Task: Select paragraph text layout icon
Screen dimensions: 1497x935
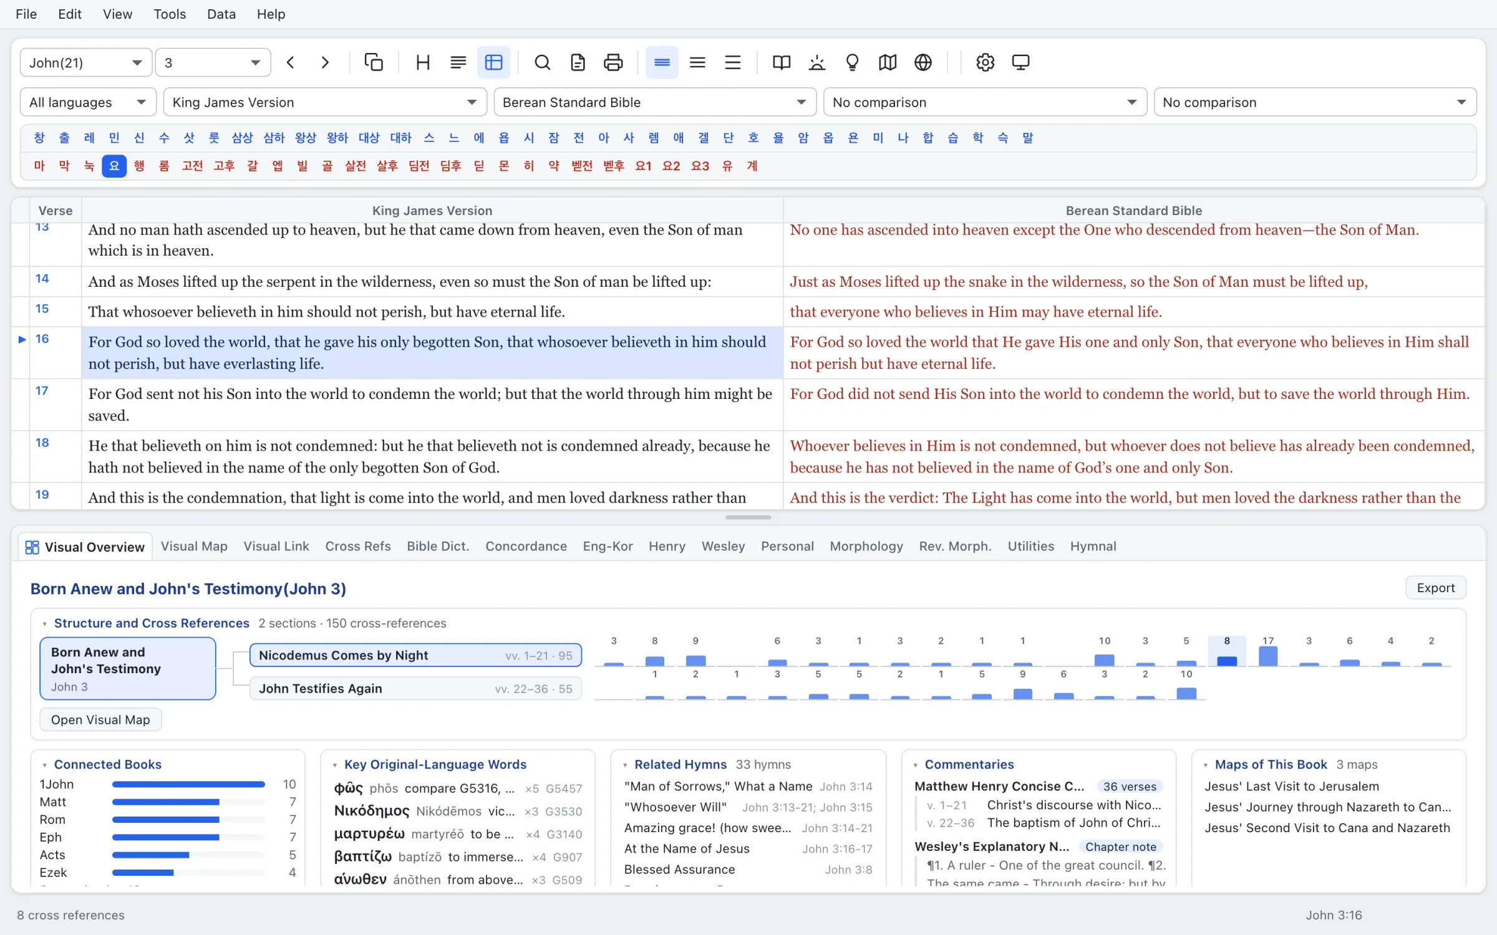Action: pyautogui.click(x=458, y=62)
